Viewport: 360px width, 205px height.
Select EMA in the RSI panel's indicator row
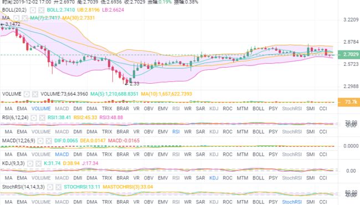[x=22, y=132]
